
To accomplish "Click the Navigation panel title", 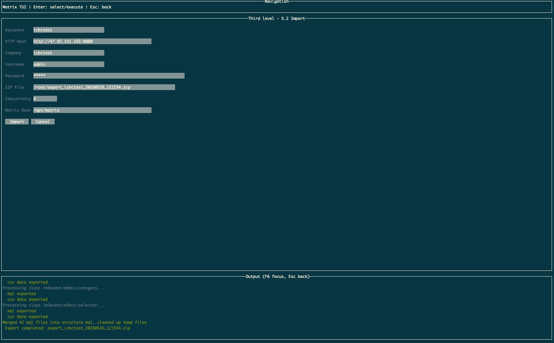I will click(x=277, y=2).
